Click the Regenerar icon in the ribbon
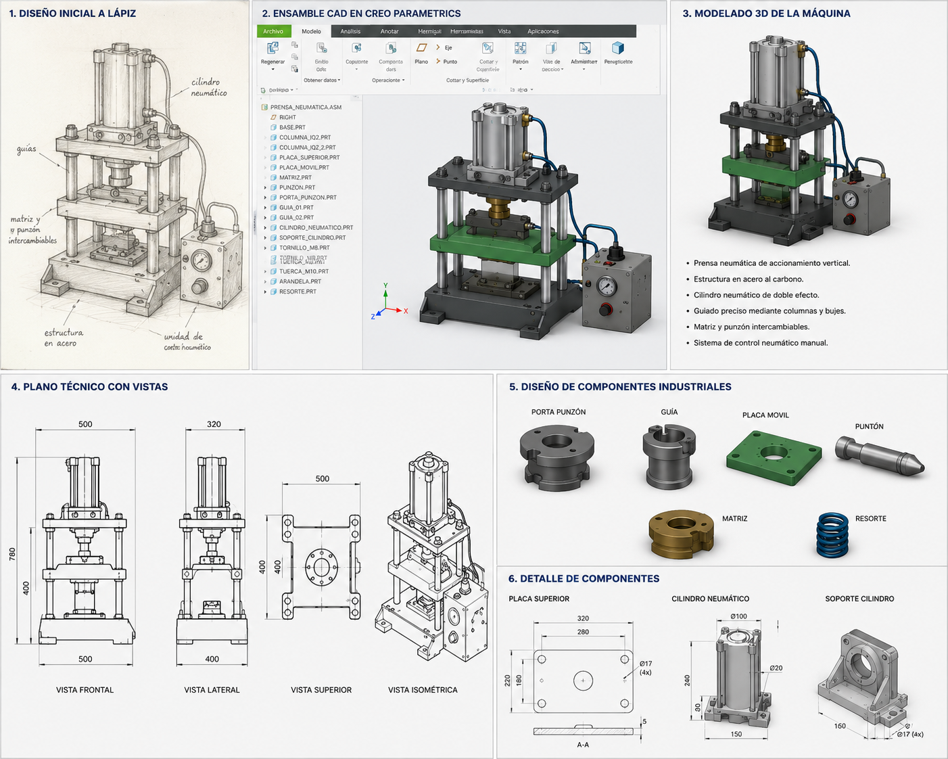The width and height of the screenshot is (948, 759). point(272,48)
